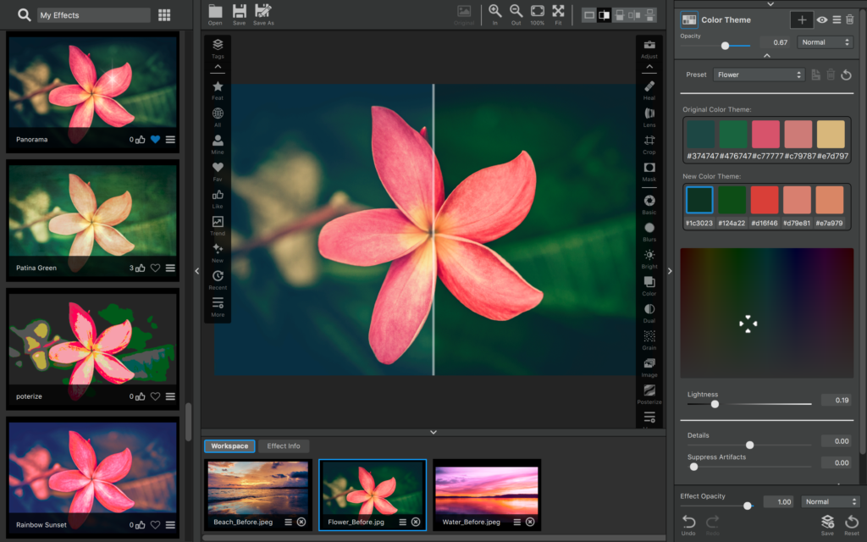867x542 pixels.
Task: Open the Effect Opacity Normal blend dropdown
Action: (x=830, y=501)
